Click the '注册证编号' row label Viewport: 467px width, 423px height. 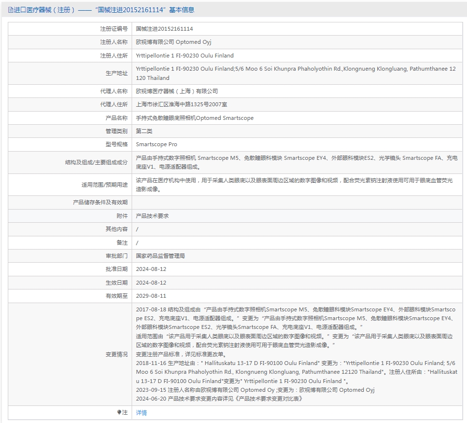pos(114,29)
